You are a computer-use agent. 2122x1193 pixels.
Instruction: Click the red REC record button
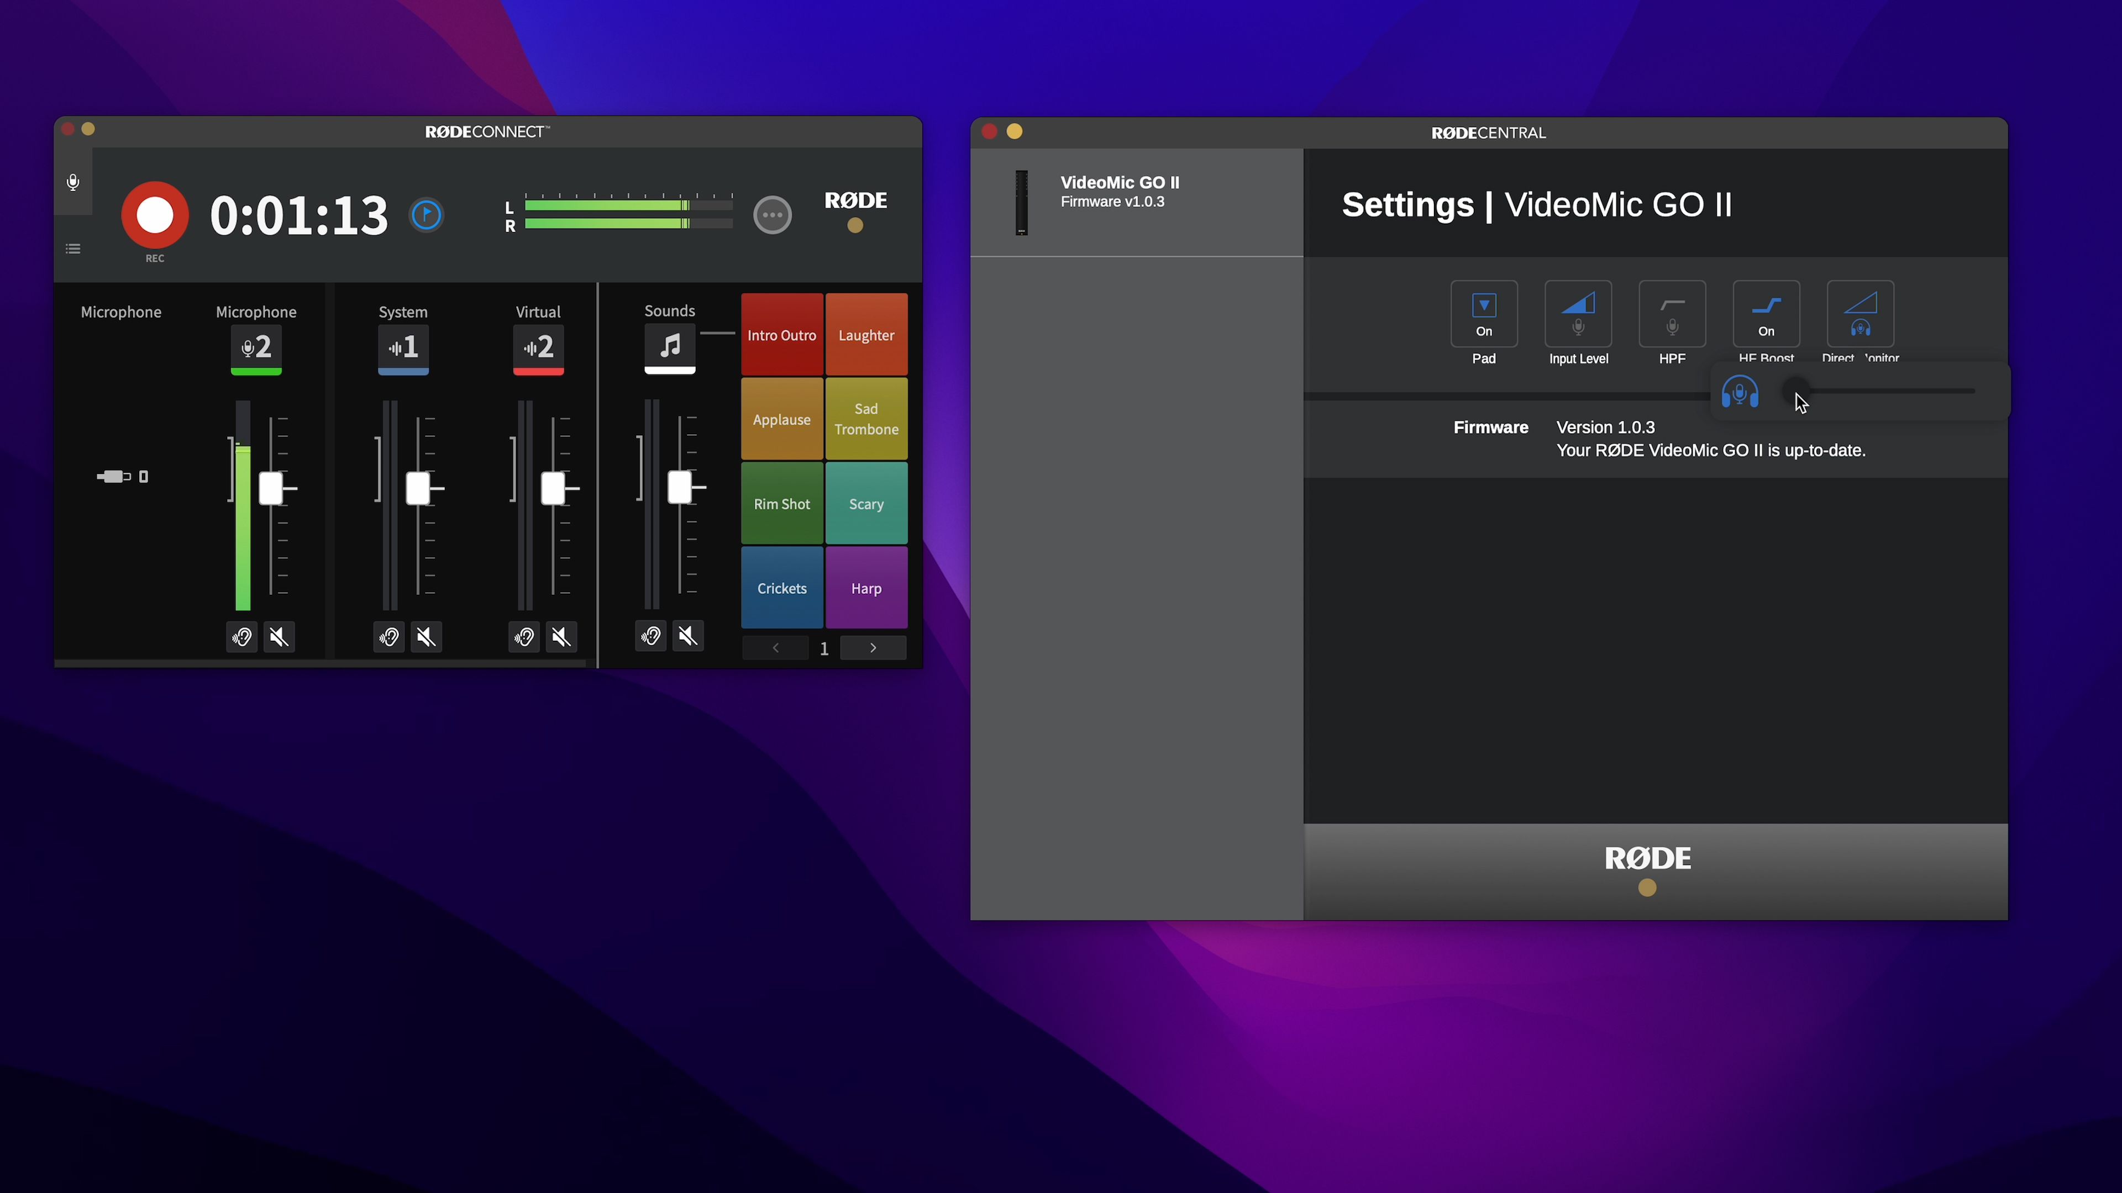[x=155, y=215]
